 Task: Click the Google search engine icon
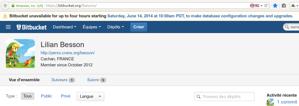click(252, 6)
